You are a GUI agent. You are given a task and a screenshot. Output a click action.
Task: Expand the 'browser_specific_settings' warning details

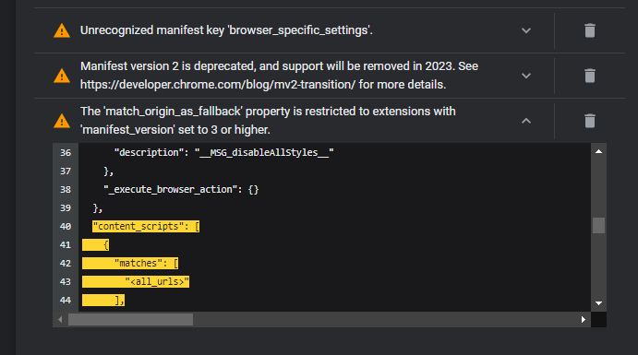[x=526, y=30]
